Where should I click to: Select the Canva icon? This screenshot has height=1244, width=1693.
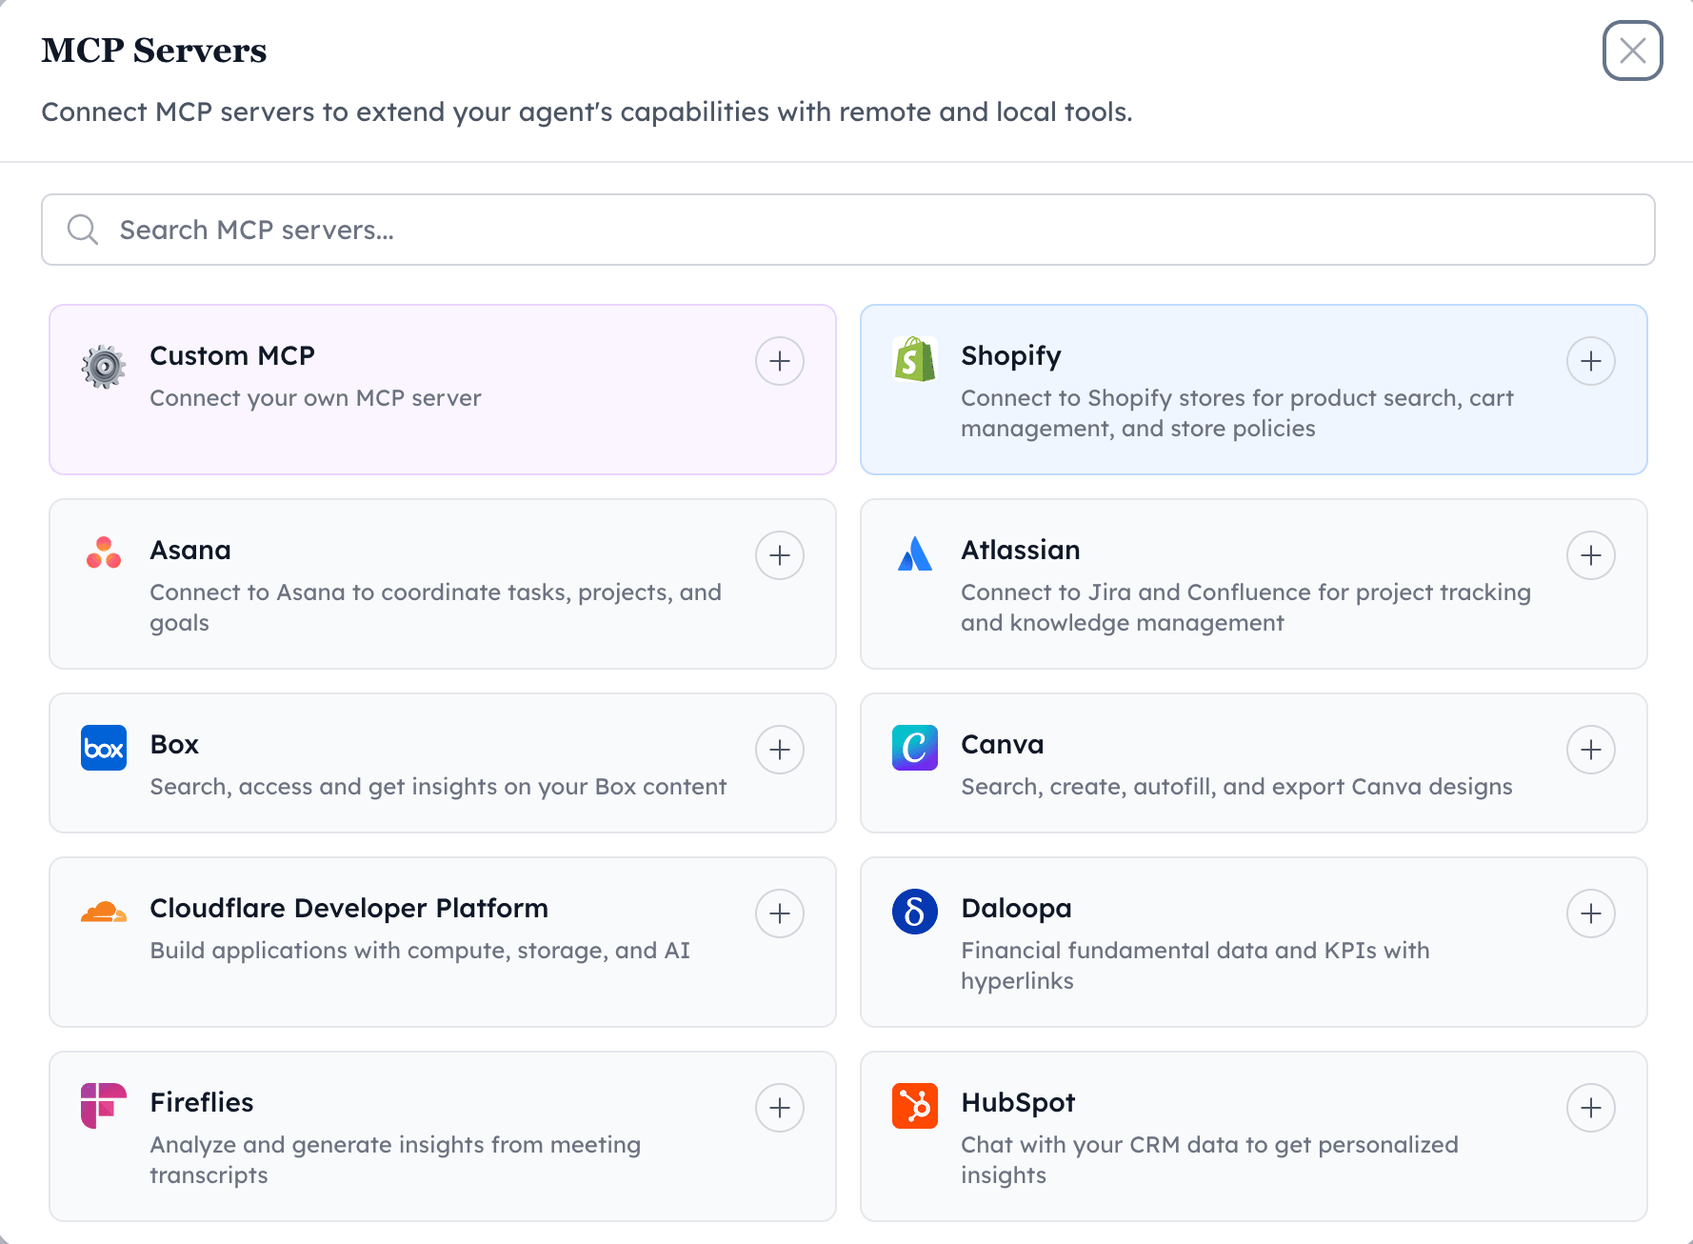[914, 749]
